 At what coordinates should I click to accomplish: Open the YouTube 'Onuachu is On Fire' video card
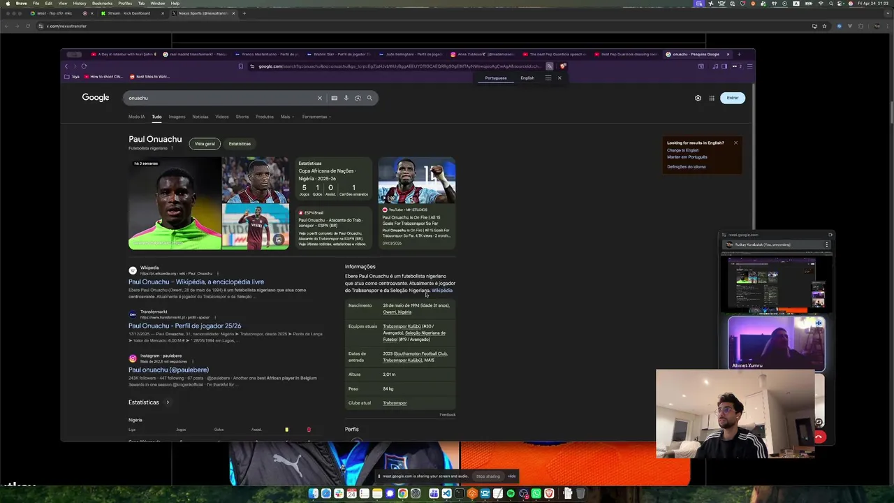click(x=417, y=203)
